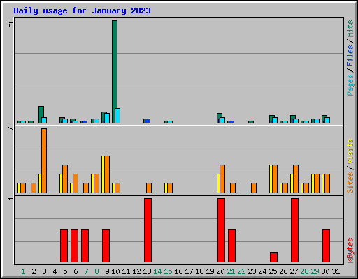Click the vertical Visits legend label in yellow
Image resolution: width=358 pixels, height=279 pixels.
(350, 151)
